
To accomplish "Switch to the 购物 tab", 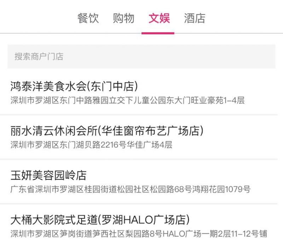I will click(x=123, y=18).
